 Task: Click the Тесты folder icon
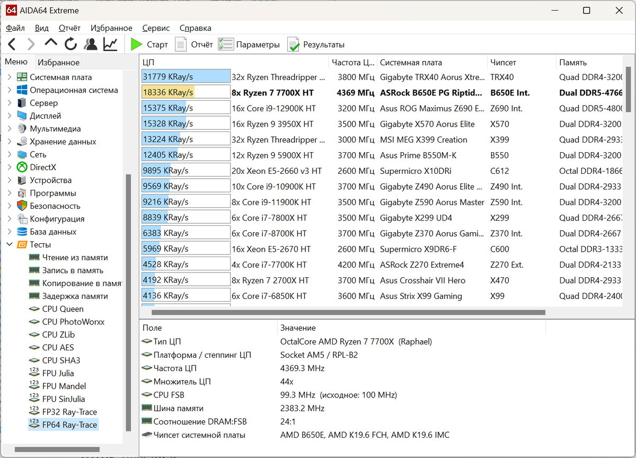tap(22, 244)
